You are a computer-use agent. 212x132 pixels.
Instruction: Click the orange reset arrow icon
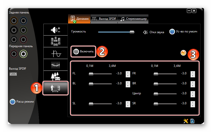tap(183, 53)
